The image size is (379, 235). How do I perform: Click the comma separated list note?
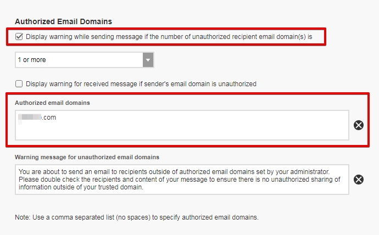tap(136, 217)
